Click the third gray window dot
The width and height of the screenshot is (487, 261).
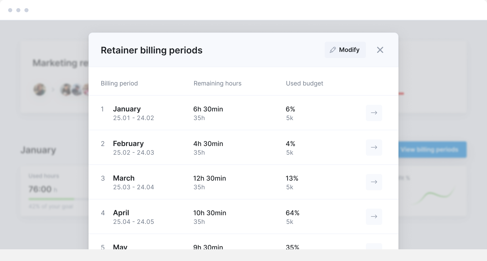click(27, 10)
